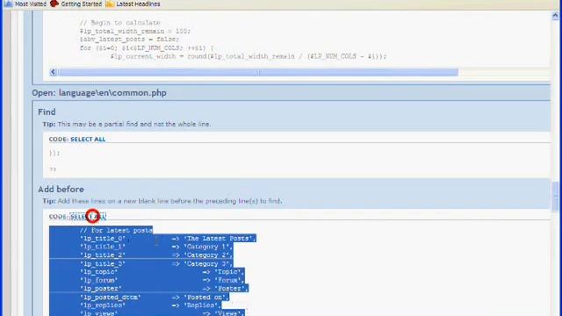
Task: Click the 'lp_title_2' code line
Action: click(156, 255)
